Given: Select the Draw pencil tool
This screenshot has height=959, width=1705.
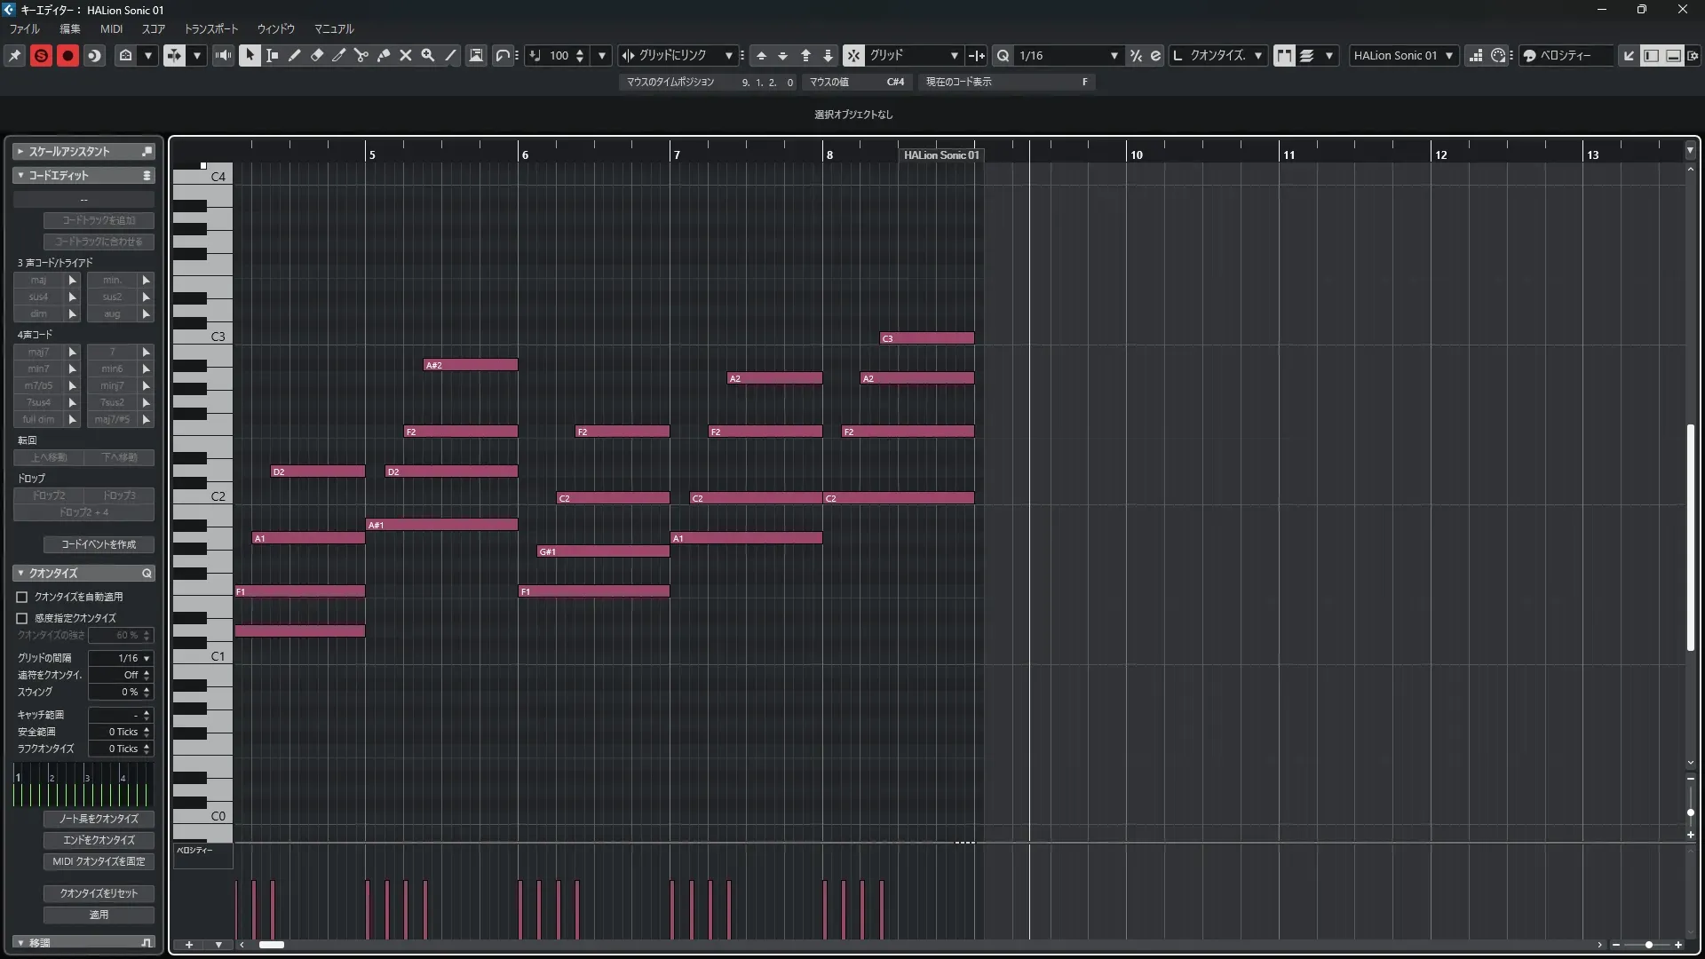Looking at the screenshot, I should coord(295,55).
